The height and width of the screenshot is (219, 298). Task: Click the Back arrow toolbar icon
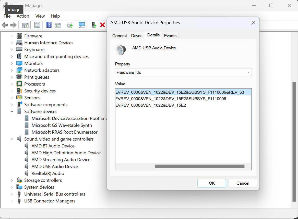point(5,25)
